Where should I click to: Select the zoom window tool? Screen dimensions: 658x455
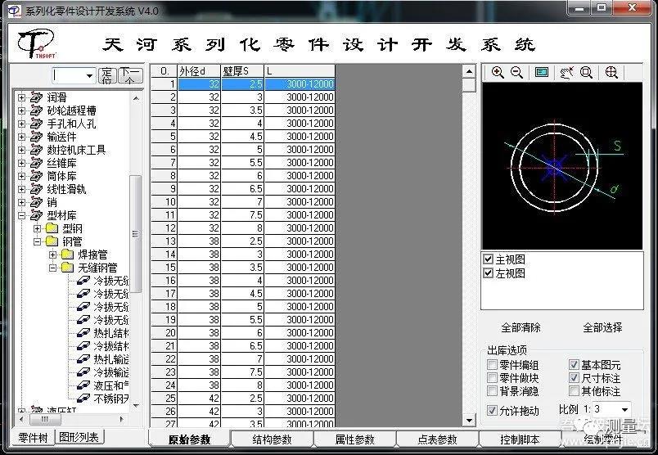coord(586,72)
